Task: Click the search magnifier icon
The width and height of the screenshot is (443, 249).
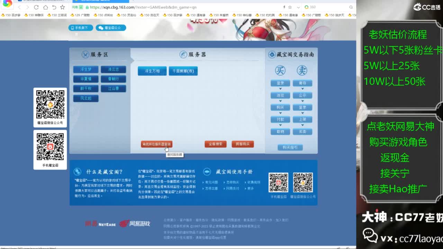Action: click(x=351, y=7)
